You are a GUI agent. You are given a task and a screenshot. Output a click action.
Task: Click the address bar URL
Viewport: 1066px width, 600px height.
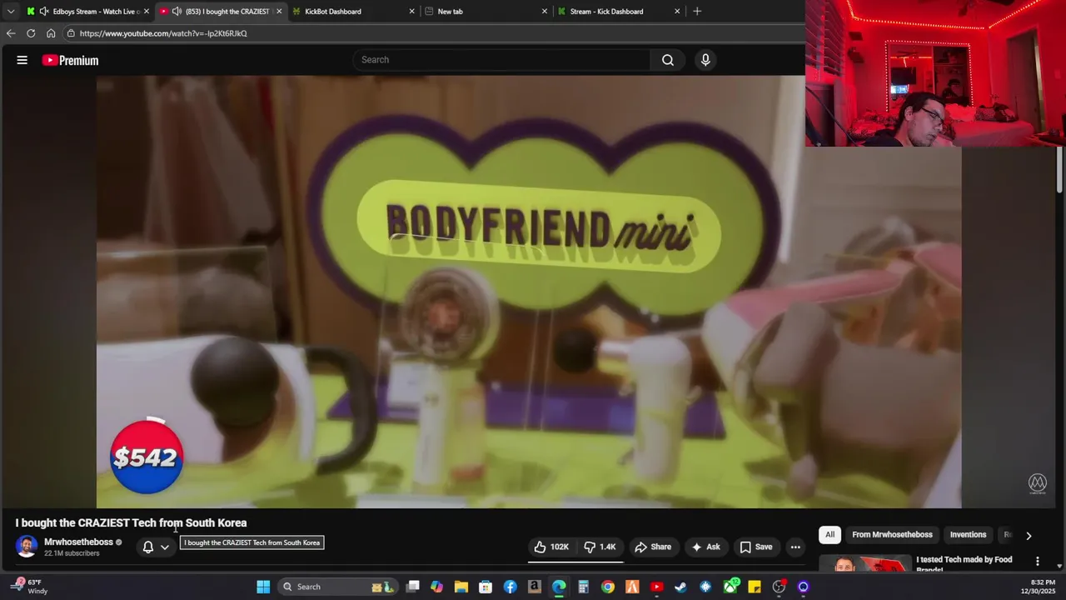(163, 33)
